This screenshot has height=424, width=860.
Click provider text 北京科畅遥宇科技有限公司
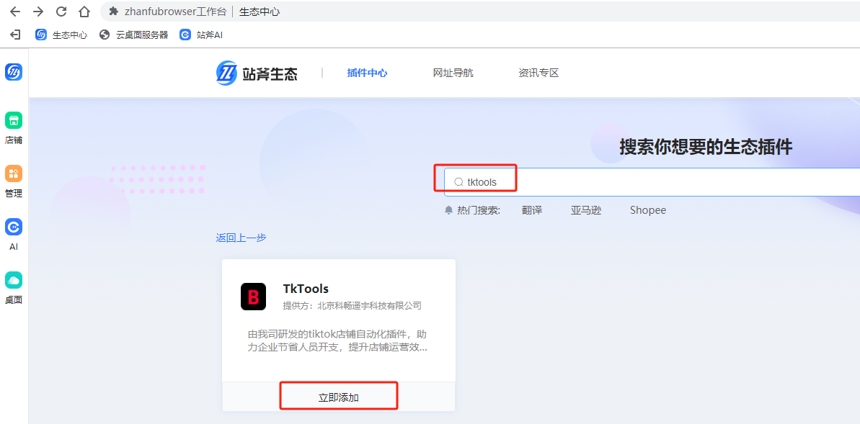[370, 306]
